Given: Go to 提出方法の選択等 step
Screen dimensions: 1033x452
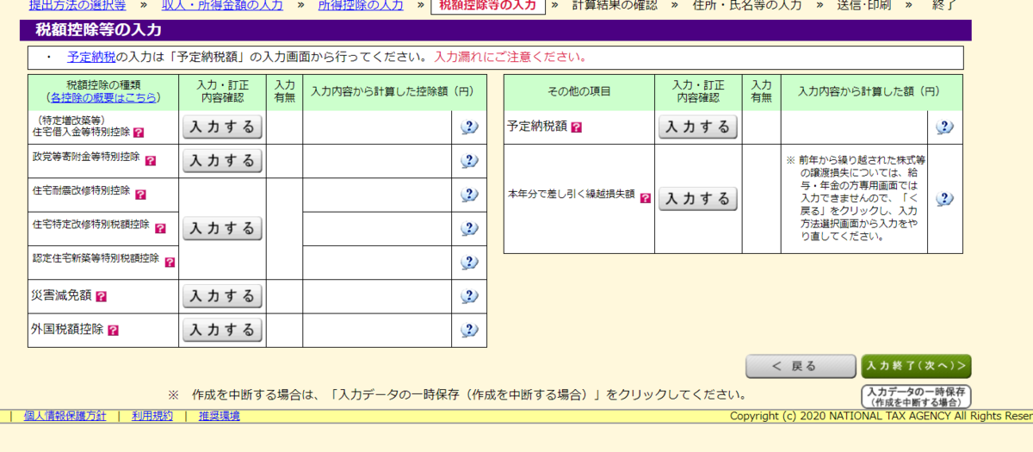Looking at the screenshot, I should [x=77, y=5].
